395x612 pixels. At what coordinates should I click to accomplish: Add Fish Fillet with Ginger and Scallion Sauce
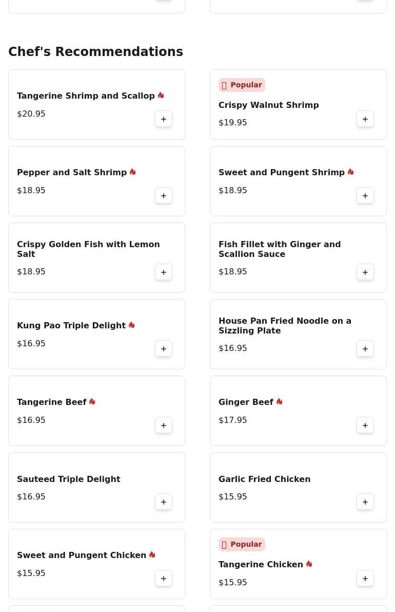[x=365, y=272]
